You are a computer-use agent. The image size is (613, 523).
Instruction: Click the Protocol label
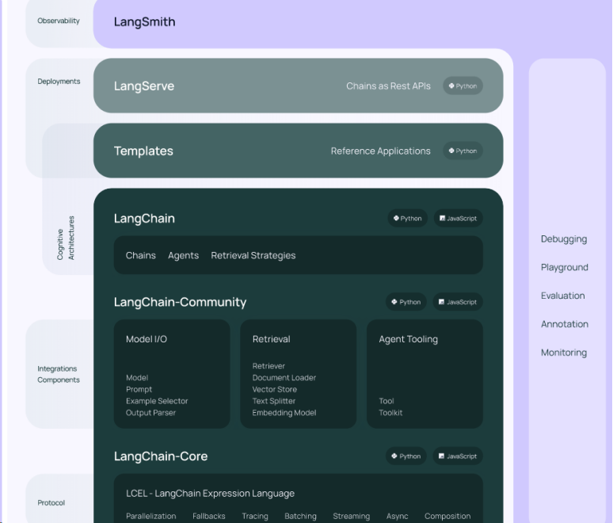[x=51, y=503]
